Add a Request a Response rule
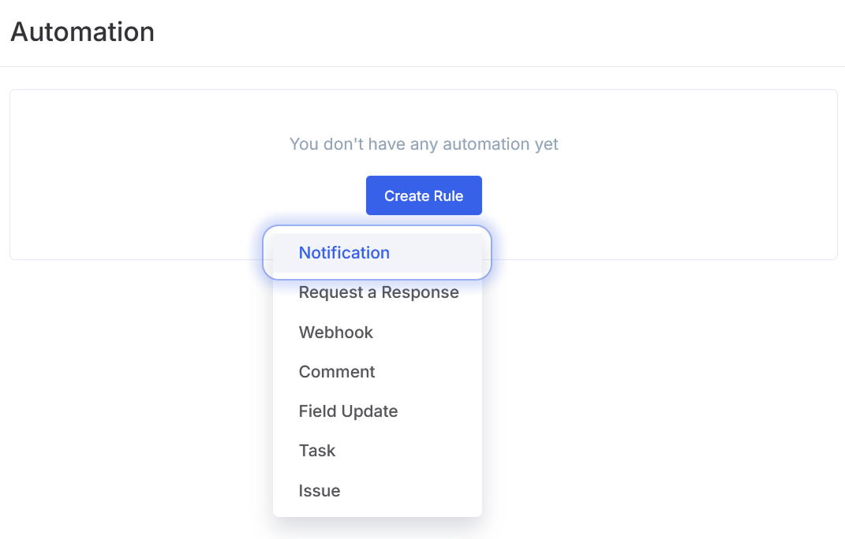This screenshot has width=845, height=539. [x=379, y=292]
